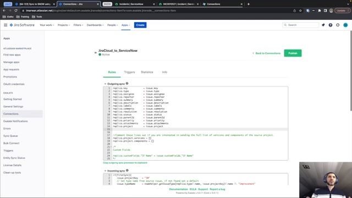Open Clean-up tools
This screenshot has width=352, height=198.
[x=12, y=173]
